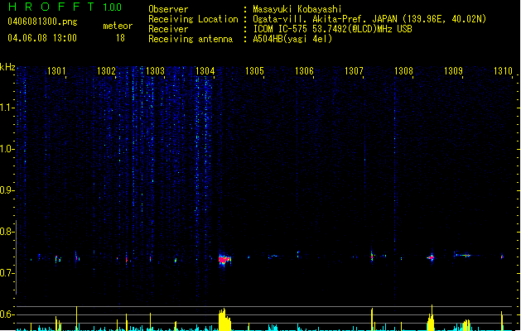Click the large red meteor echo after 1304

(224, 259)
